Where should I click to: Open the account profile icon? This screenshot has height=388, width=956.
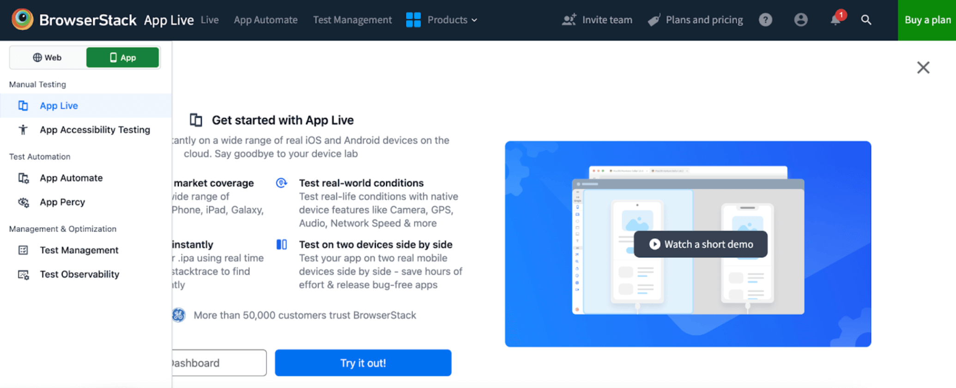[x=801, y=20]
